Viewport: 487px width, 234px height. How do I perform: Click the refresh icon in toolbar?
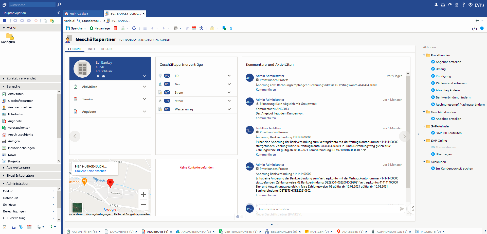point(134,28)
